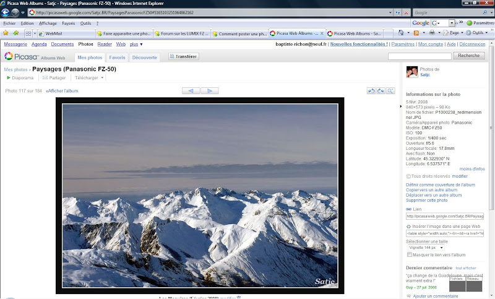Click the Lien URL text field
The width and height of the screenshot is (495, 299).
[x=444, y=216]
